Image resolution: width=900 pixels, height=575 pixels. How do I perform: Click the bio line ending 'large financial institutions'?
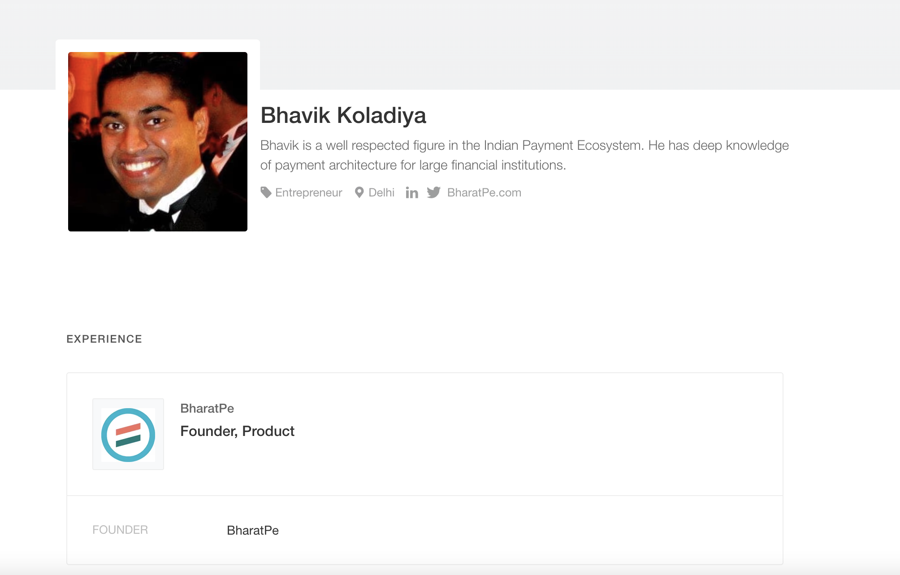pos(413,165)
